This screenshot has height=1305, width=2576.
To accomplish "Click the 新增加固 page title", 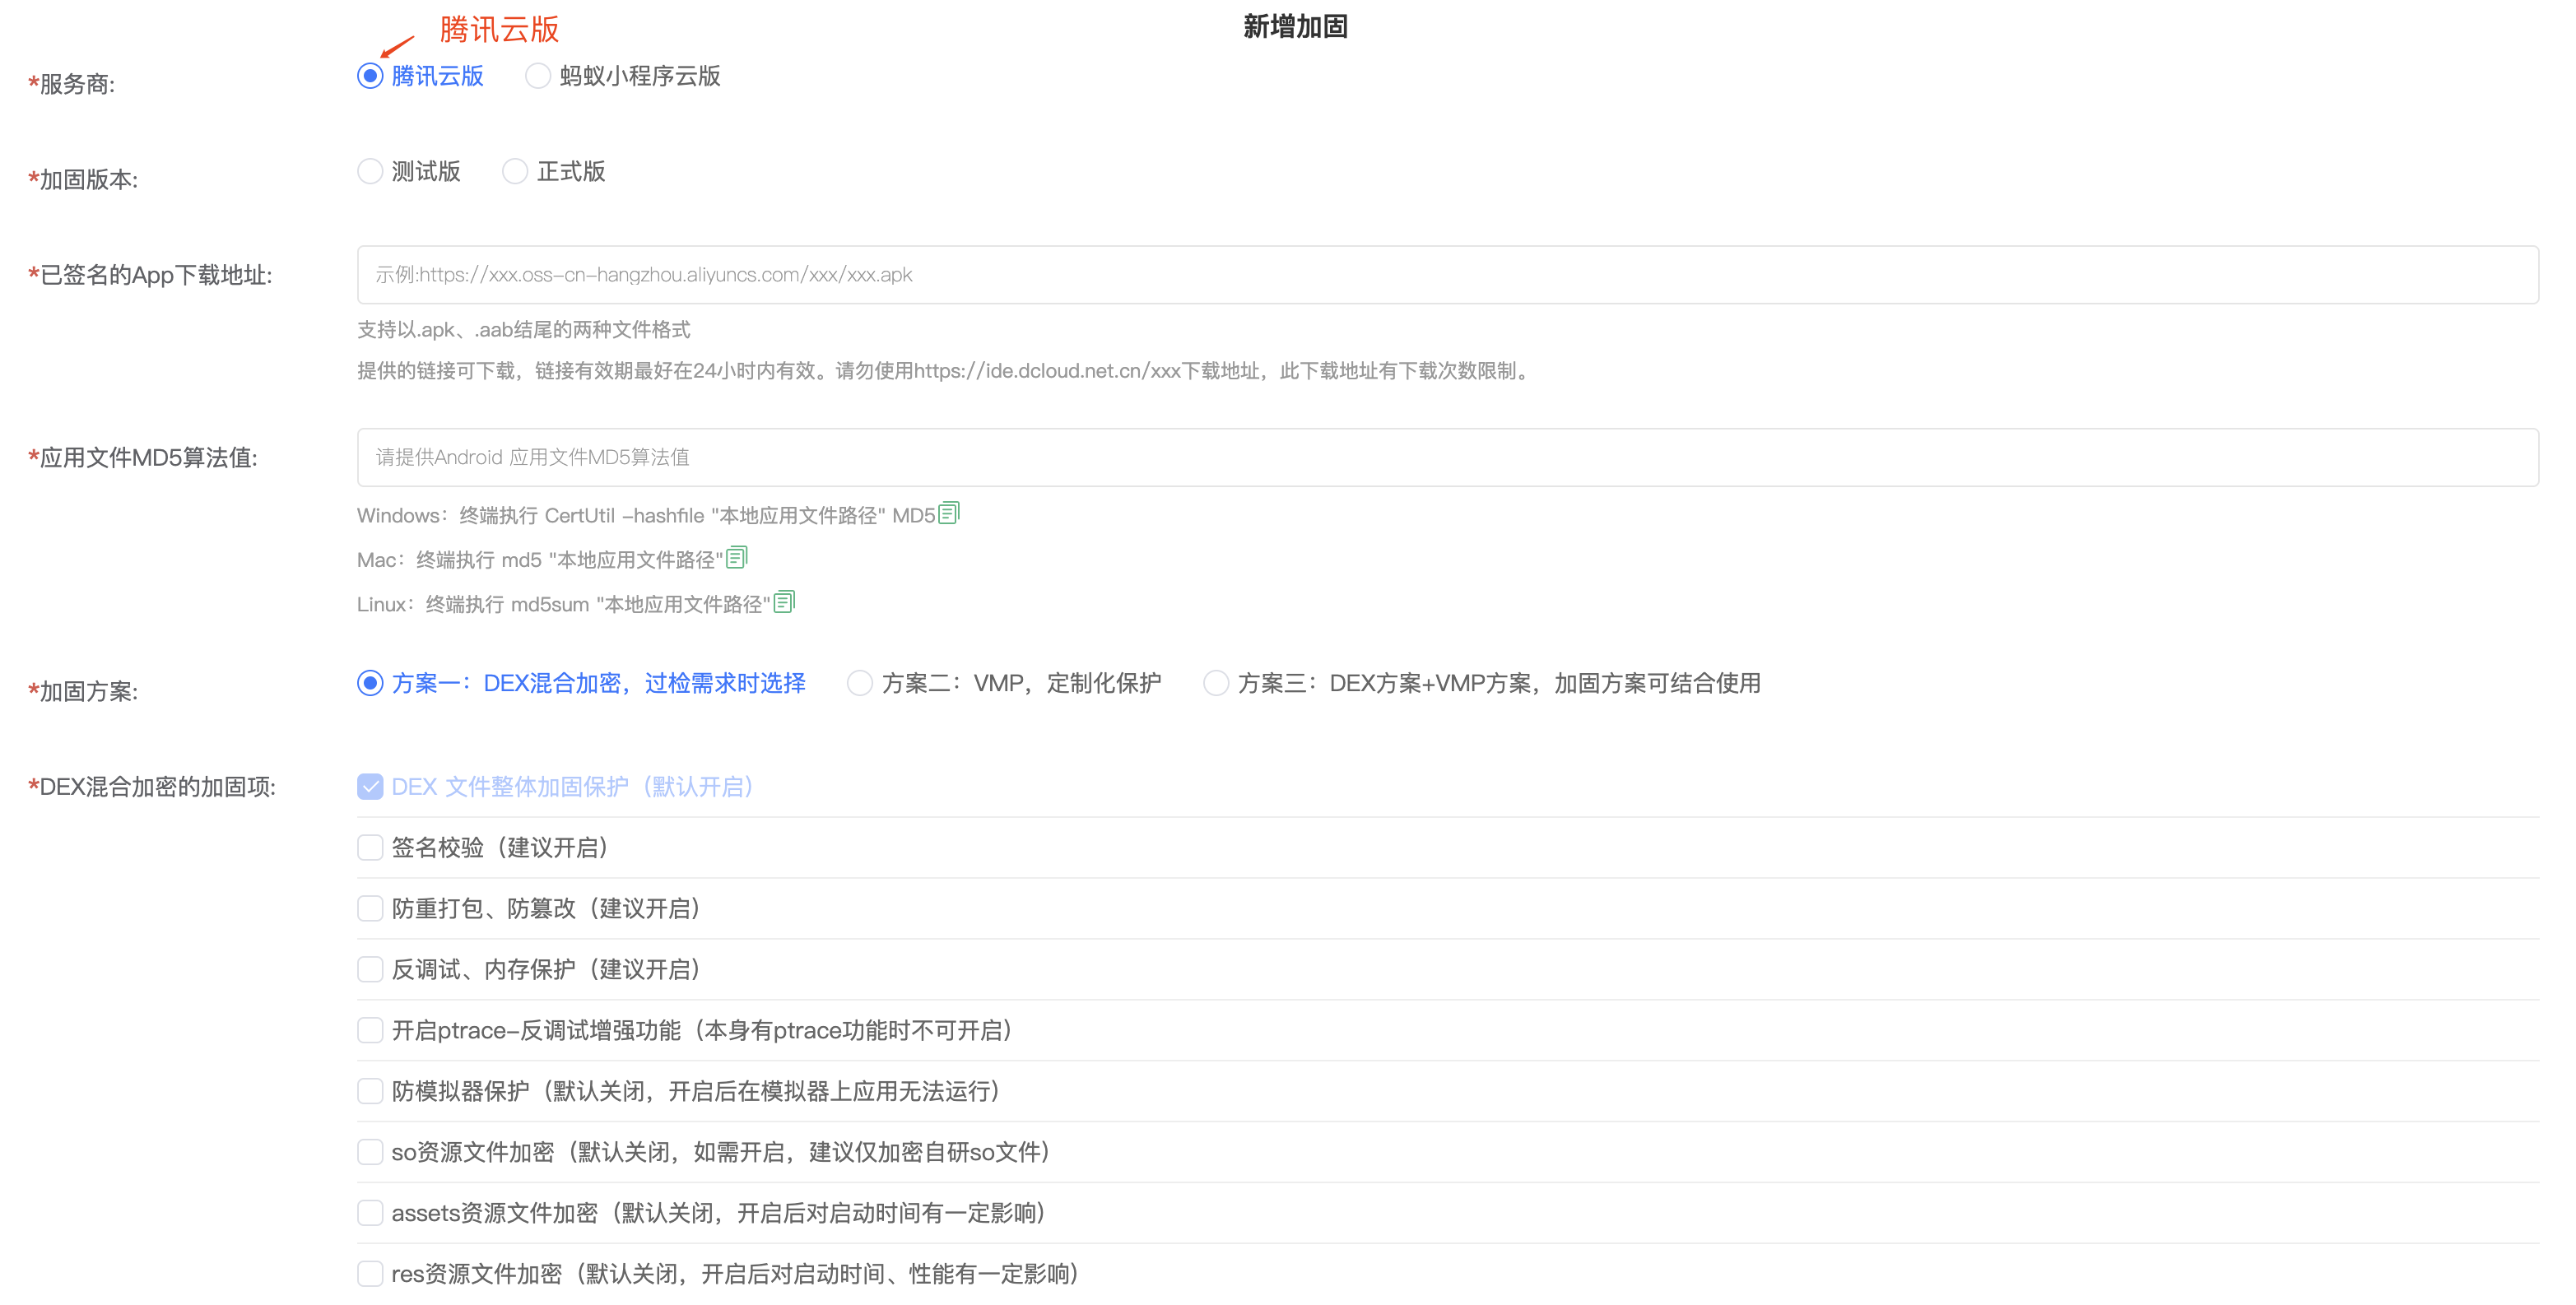I will [1295, 27].
